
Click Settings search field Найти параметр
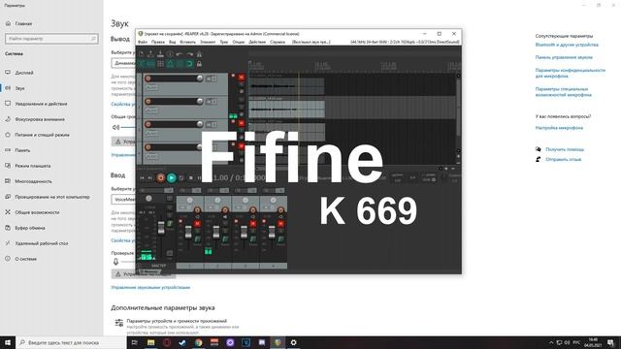tap(51, 39)
